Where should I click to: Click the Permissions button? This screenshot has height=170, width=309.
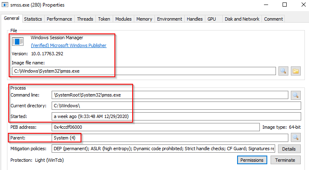252,160
